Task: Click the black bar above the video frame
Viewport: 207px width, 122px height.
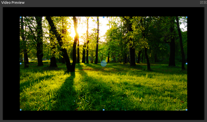Action: pyautogui.click(x=104, y=12)
